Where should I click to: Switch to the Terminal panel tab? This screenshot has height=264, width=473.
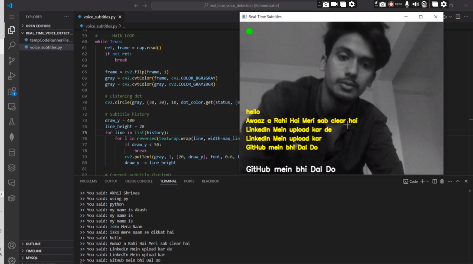click(x=168, y=181)
